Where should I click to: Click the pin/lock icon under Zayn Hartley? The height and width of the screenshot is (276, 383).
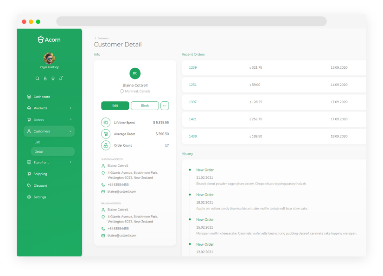pos(45,79)
